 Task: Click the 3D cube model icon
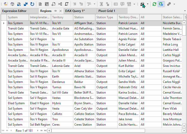(x=12, y=4)
